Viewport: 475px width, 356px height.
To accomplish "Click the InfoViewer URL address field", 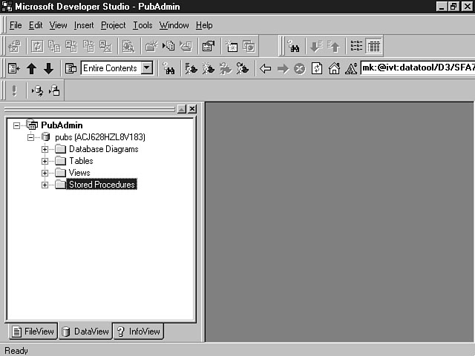I will point(416,68).
